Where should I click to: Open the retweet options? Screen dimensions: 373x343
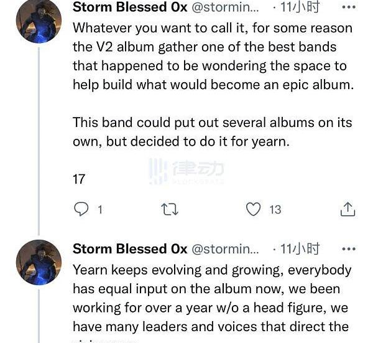pyautogui.click(x=170, y=210)
